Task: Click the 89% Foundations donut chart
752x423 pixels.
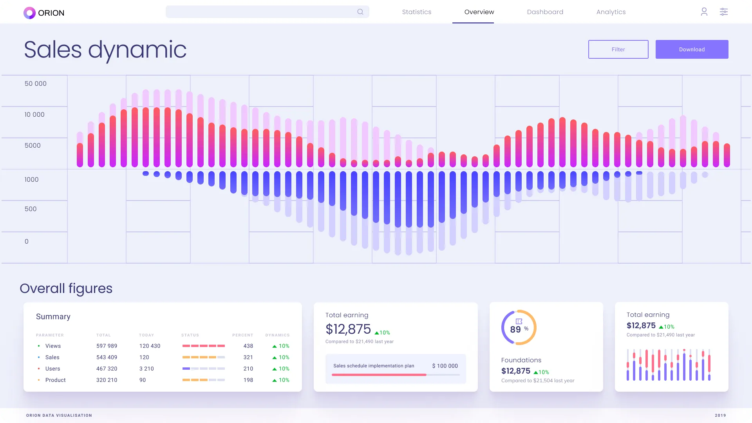Action: [x=518, y=327]
